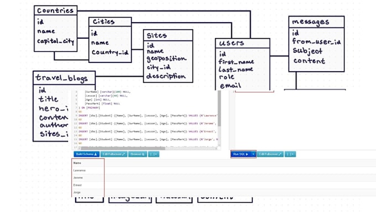
Task: Expand the Run SQL dropdown arrow
Action: 253,154
